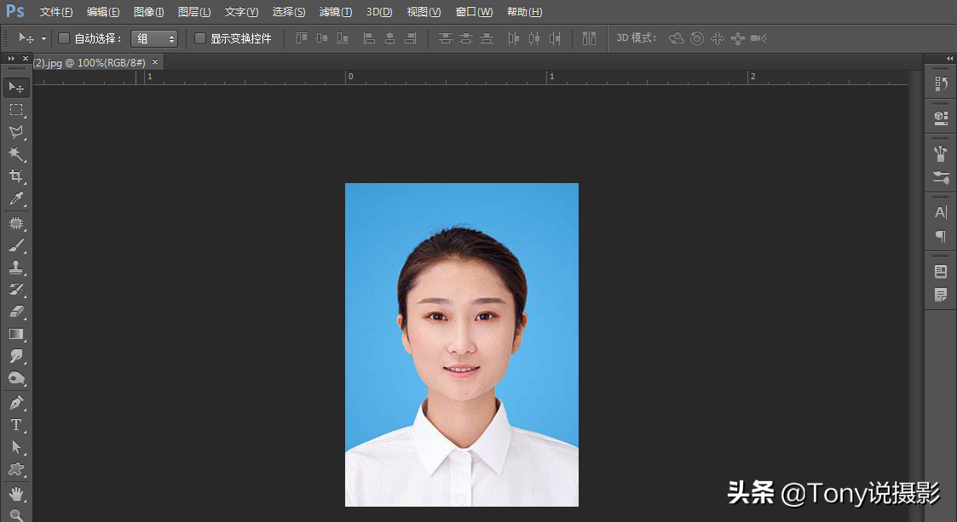Select the Zoom magnifier tool

[16, 514]
